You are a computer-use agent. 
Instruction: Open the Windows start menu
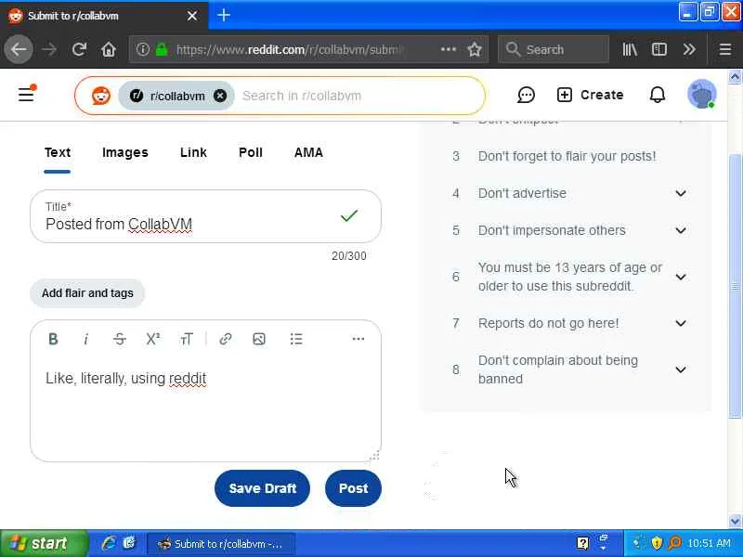point(44,543)
